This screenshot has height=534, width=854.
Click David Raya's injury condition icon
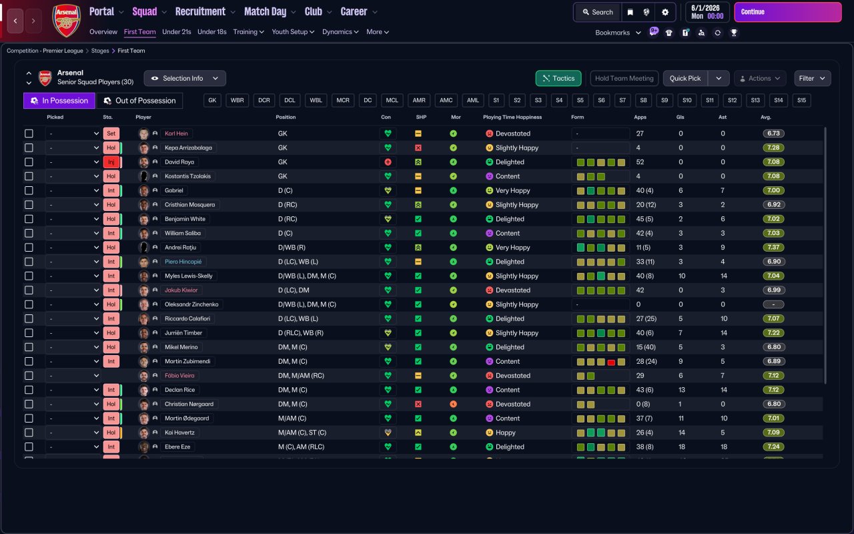tap(388, 162)
